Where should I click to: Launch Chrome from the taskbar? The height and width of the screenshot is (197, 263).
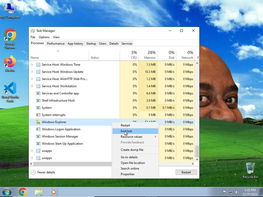[x=23, y=192]
